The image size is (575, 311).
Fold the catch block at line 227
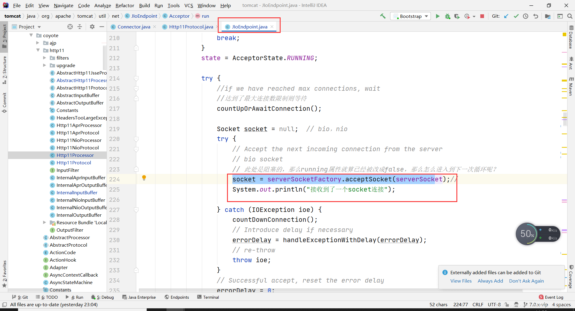click(136, 210)
